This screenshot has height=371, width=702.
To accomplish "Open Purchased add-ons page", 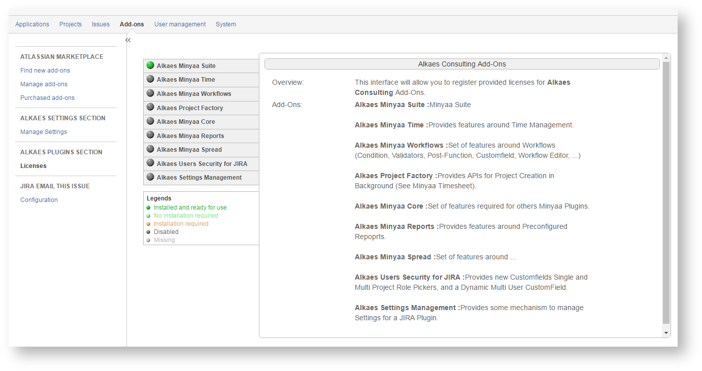I will click(x=47, y=98).
